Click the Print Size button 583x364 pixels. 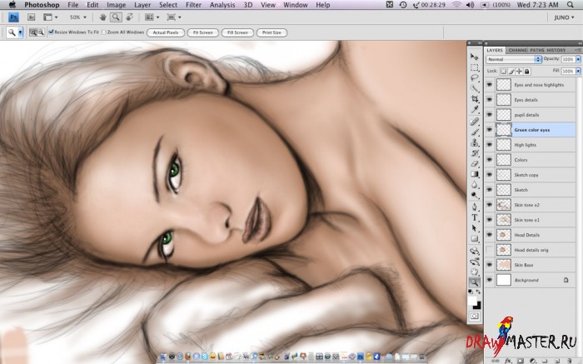[272, 32]
